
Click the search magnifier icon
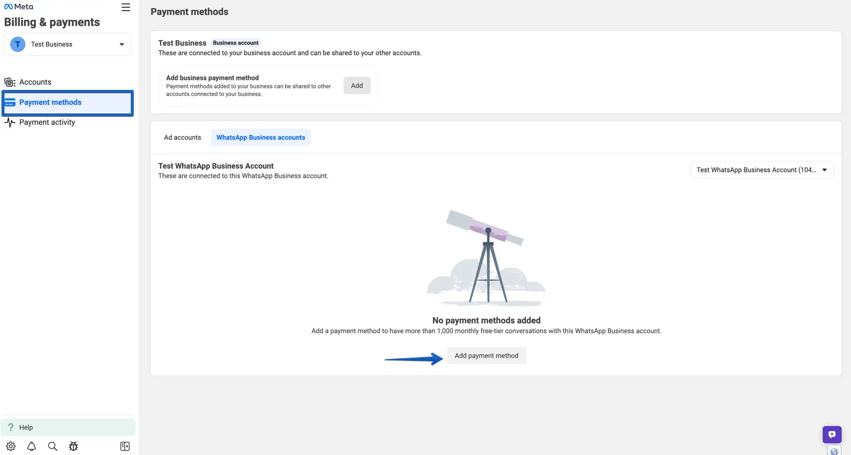52,446
